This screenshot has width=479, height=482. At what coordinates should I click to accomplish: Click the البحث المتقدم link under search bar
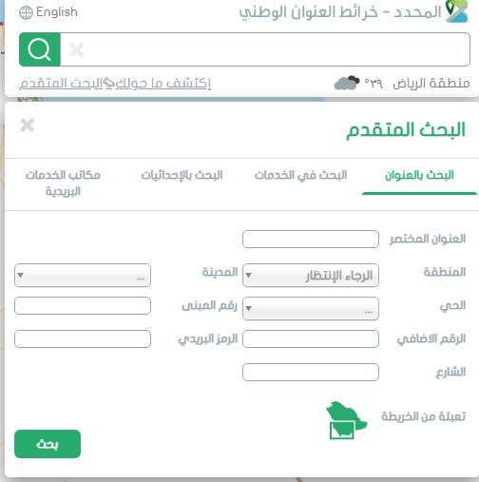click(61, 84)
